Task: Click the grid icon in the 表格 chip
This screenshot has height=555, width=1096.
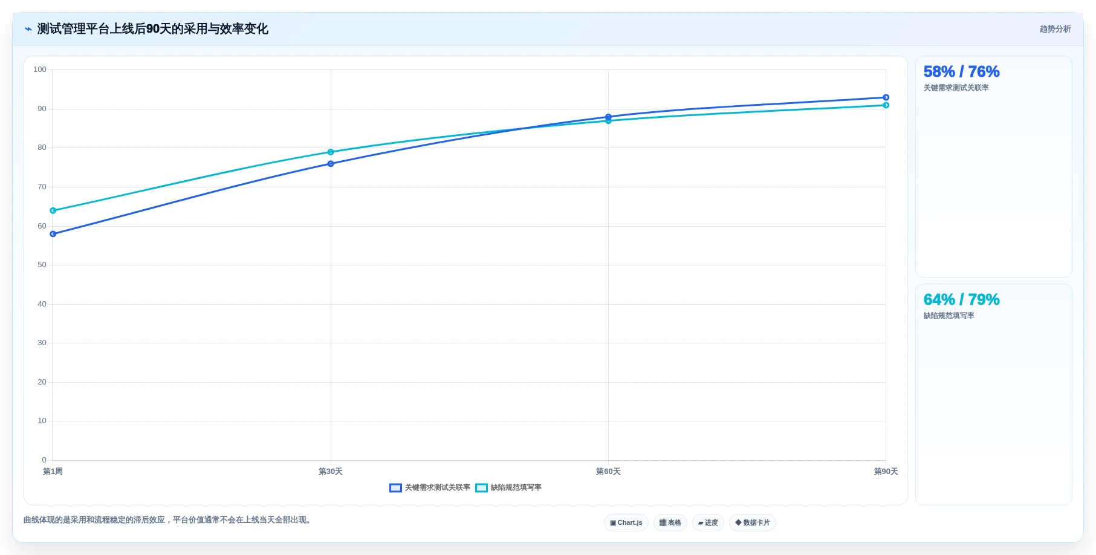Action: pos(663,523)
